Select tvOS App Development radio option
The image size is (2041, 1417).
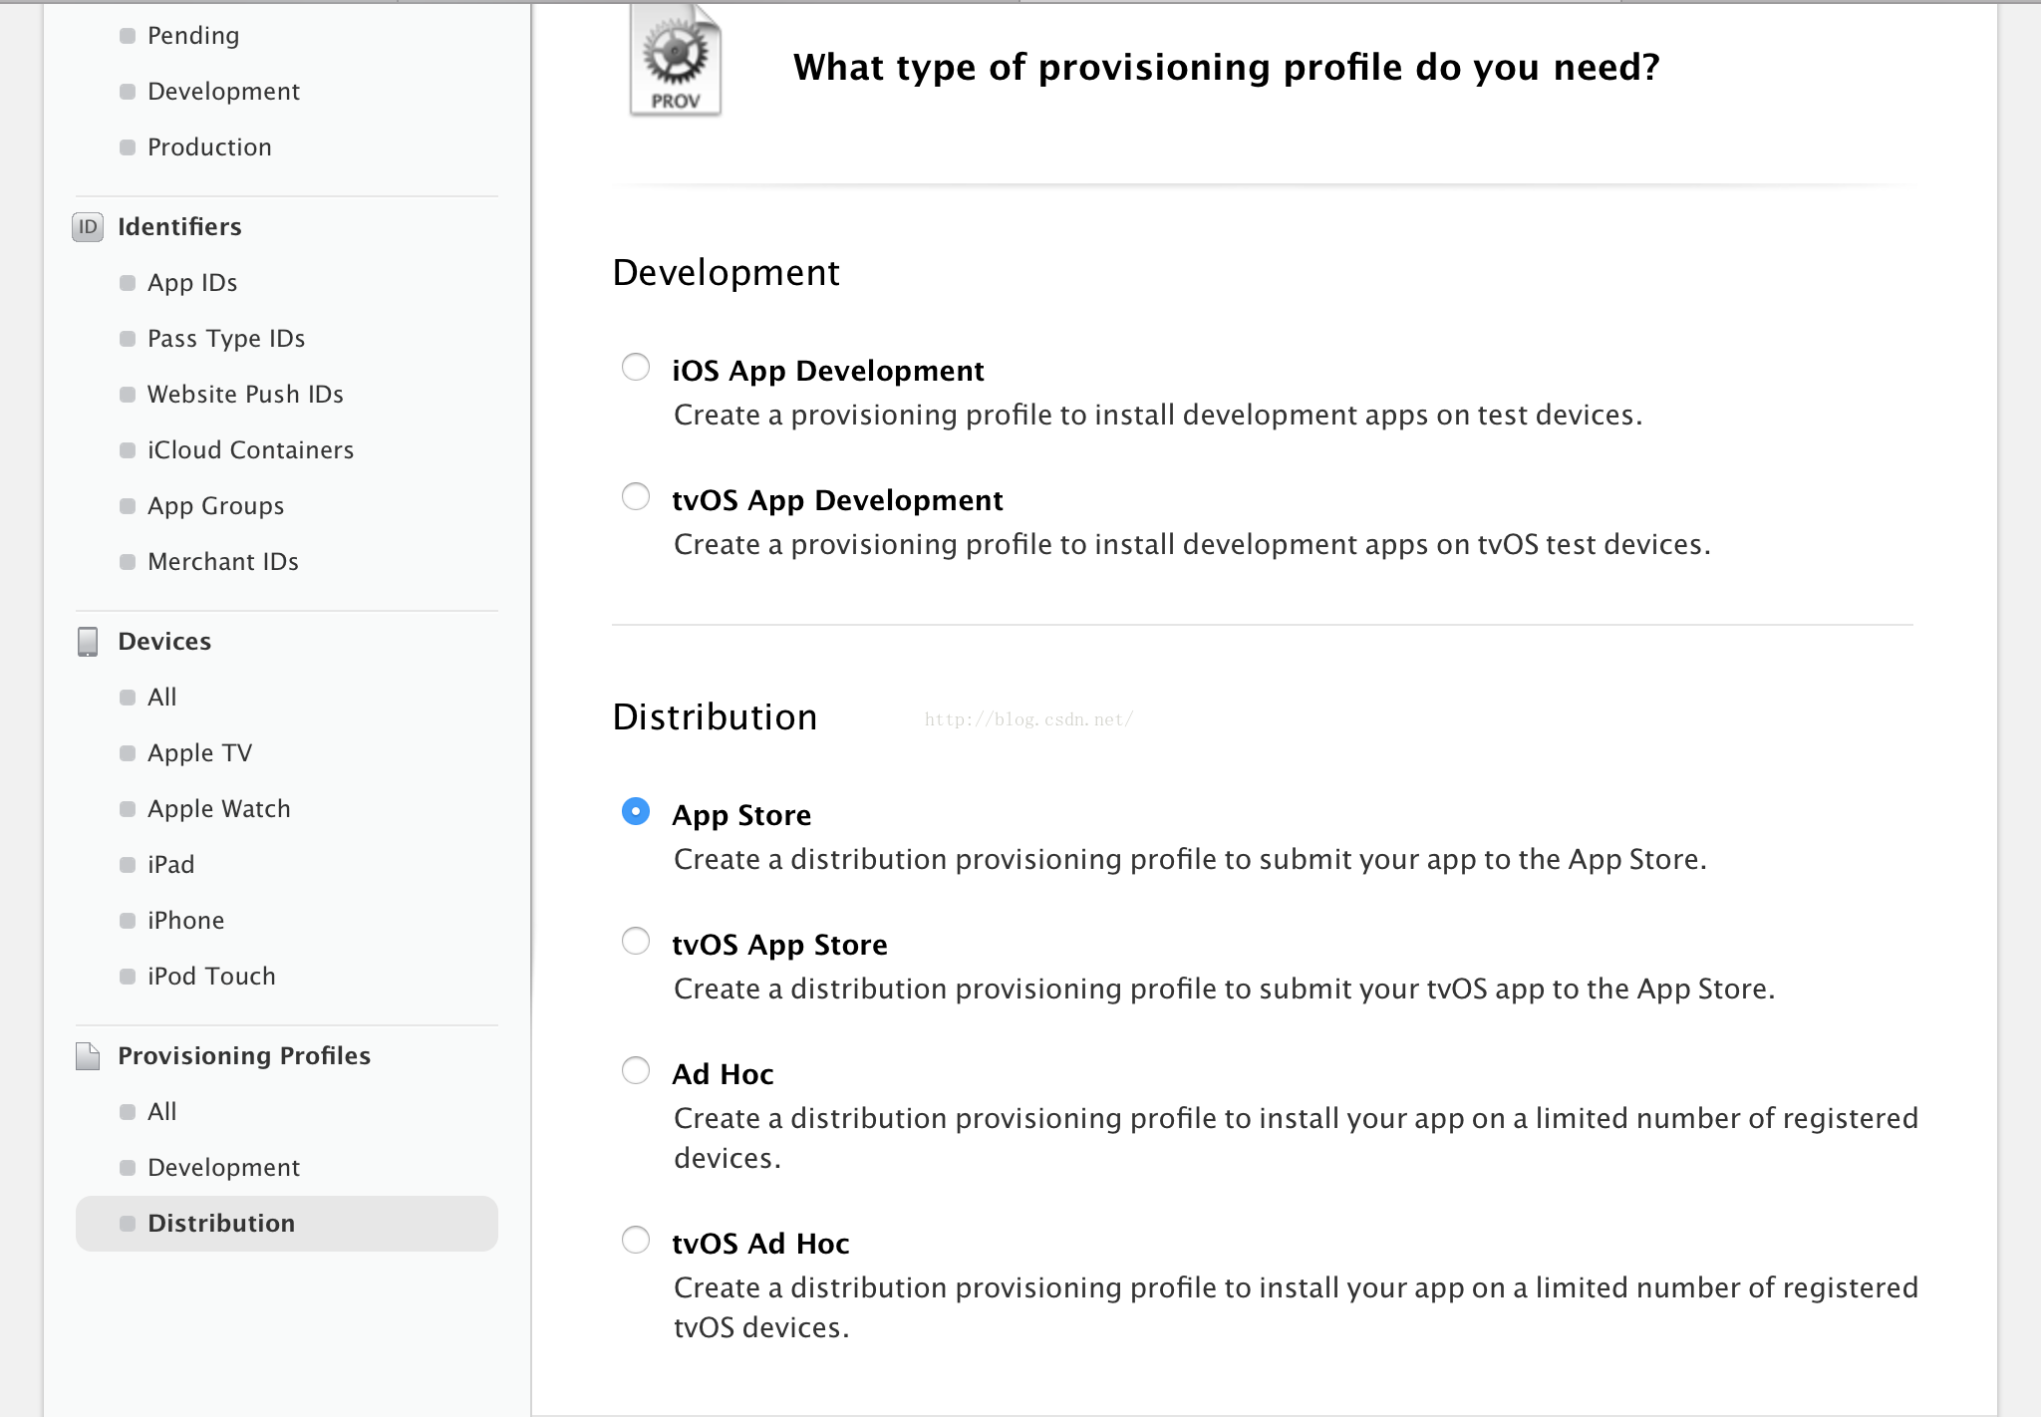tap(636, 497)
